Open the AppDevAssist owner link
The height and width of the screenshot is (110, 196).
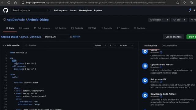[16, 20]
